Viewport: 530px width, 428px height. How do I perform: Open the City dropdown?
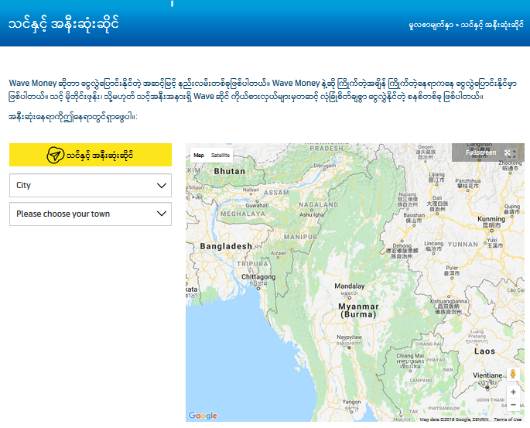pos(91,185)
